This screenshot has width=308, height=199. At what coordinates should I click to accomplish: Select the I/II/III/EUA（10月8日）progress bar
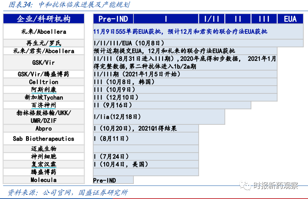coord(198,43)
